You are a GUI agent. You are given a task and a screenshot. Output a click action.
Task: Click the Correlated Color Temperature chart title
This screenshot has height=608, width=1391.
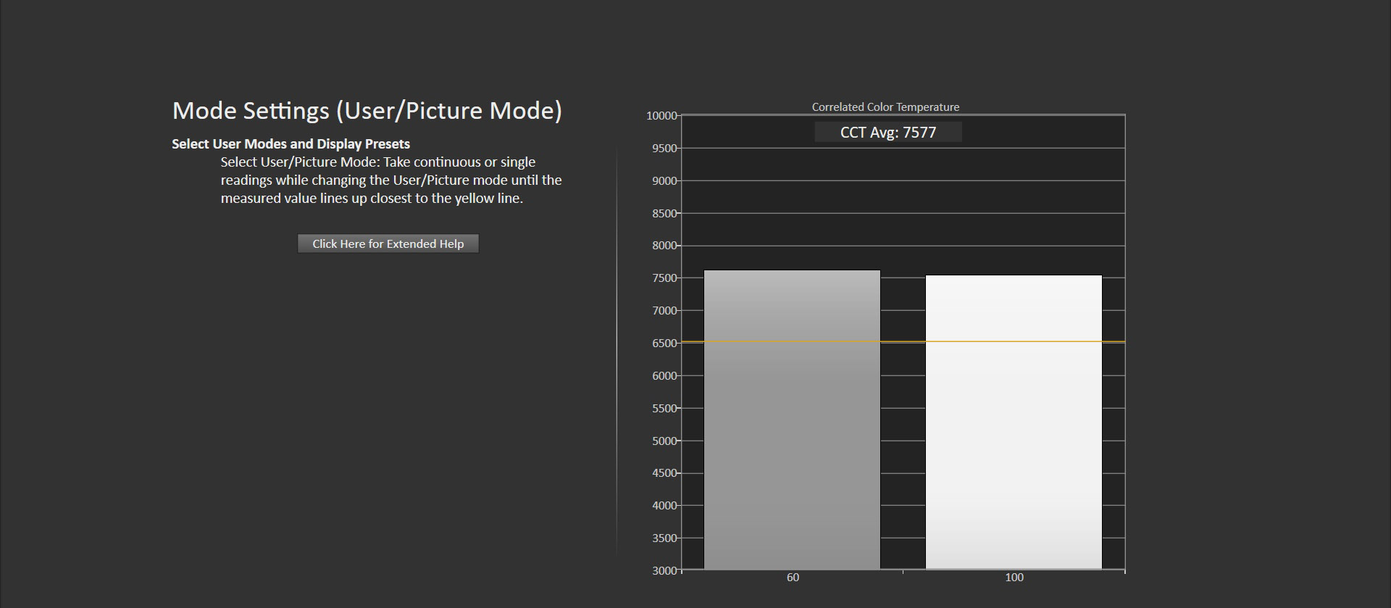[x=885, y=107]
